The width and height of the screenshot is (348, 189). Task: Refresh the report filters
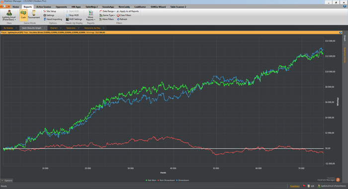(x=122, y=19)
